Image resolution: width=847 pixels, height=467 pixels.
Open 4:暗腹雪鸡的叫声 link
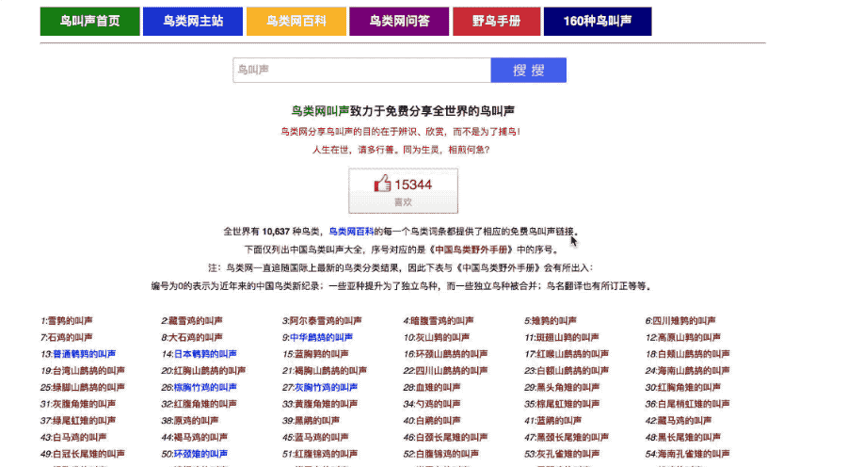tap(439, 320)
